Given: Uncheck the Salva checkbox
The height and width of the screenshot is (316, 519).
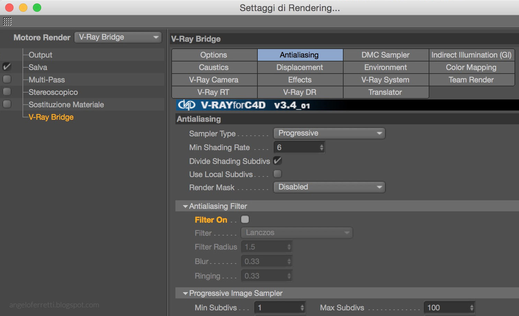Looking at the screenshot, I should [7, 67].
